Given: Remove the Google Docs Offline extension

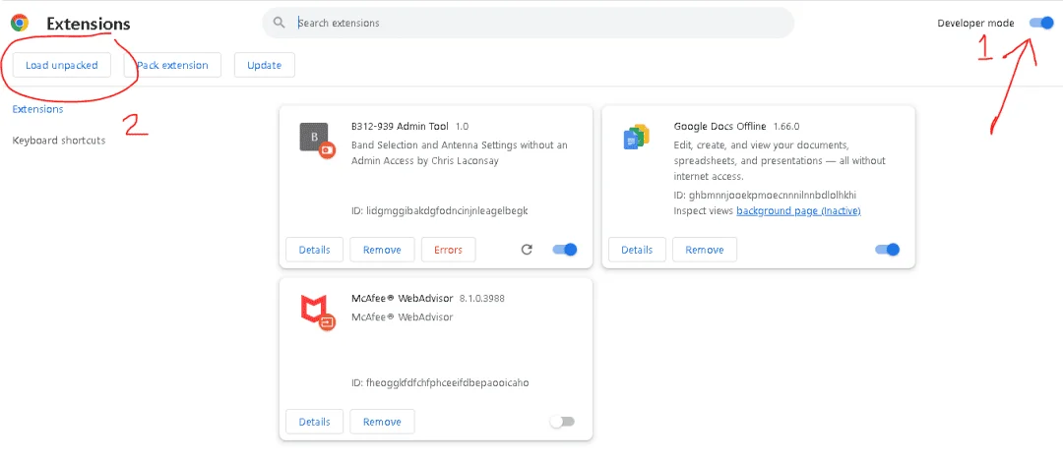Looking at the screenshot, I should pos(705,249).
